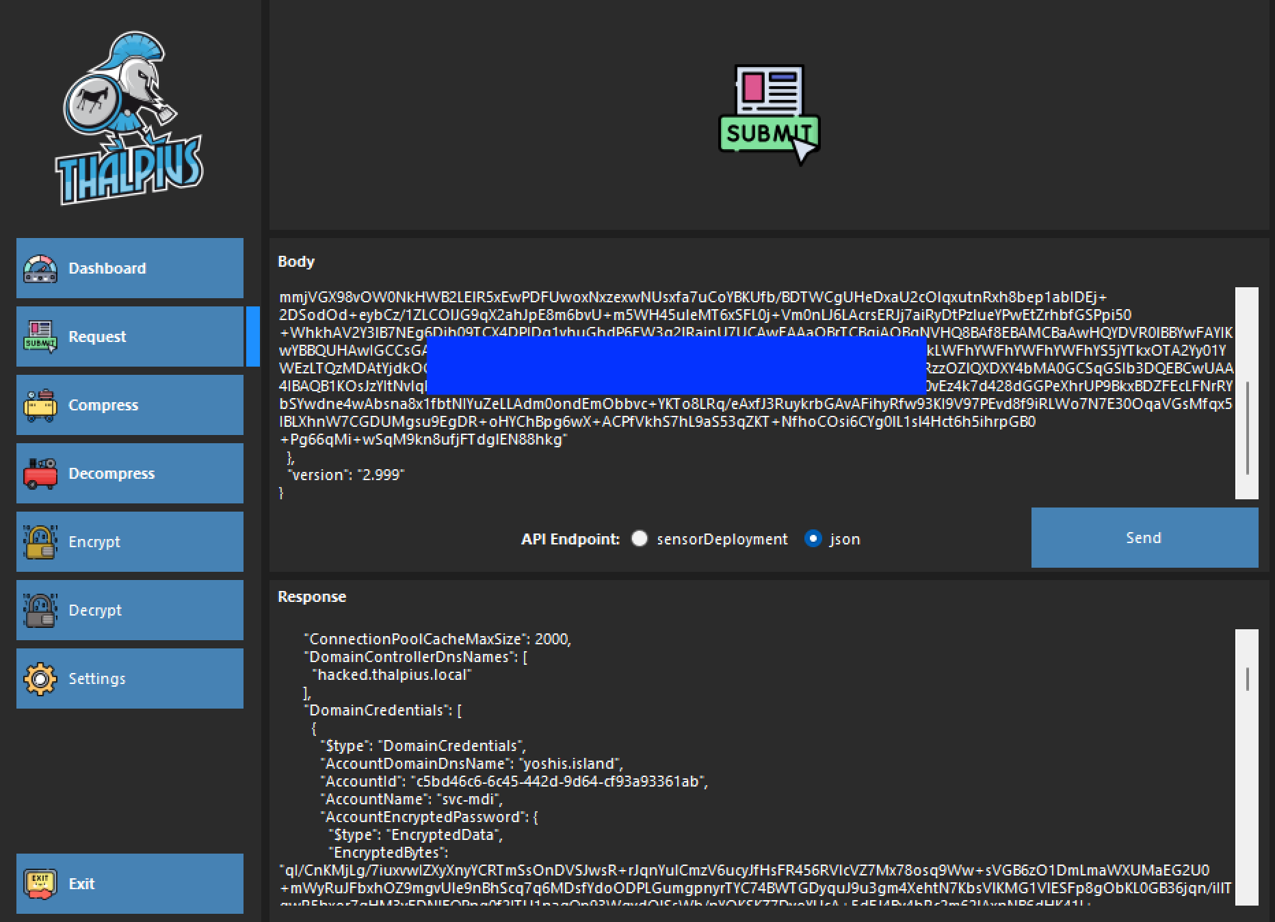This screenshot has width=1275, height=922.
Task: Click the Decompress red compressor icon
Action: click(40, 473)
